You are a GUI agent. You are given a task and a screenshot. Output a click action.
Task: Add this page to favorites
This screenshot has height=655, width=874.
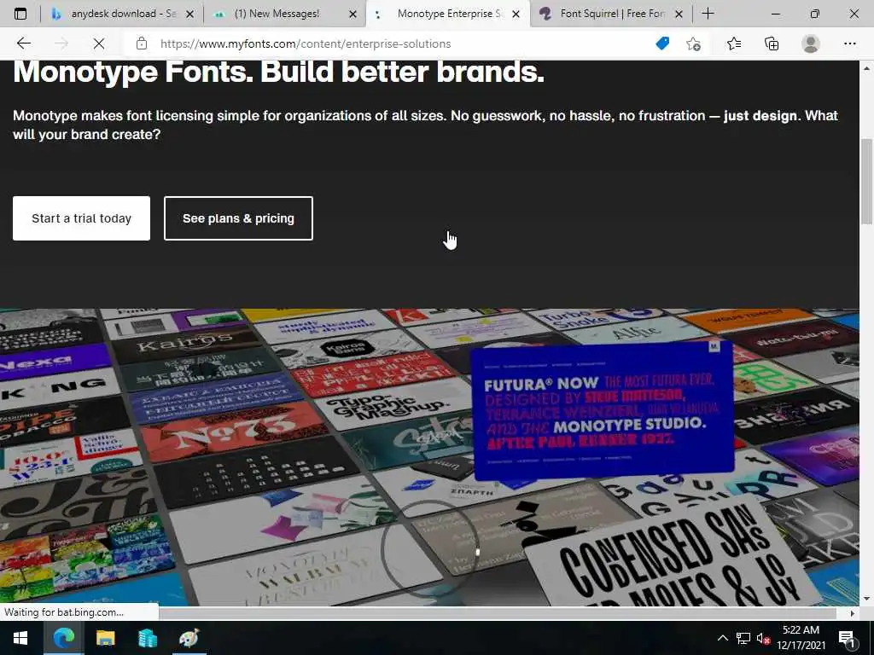[x=693, y=43]
